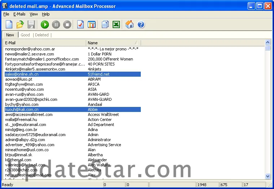Select the avan-rus@yahoo.com row

(73, 94)
